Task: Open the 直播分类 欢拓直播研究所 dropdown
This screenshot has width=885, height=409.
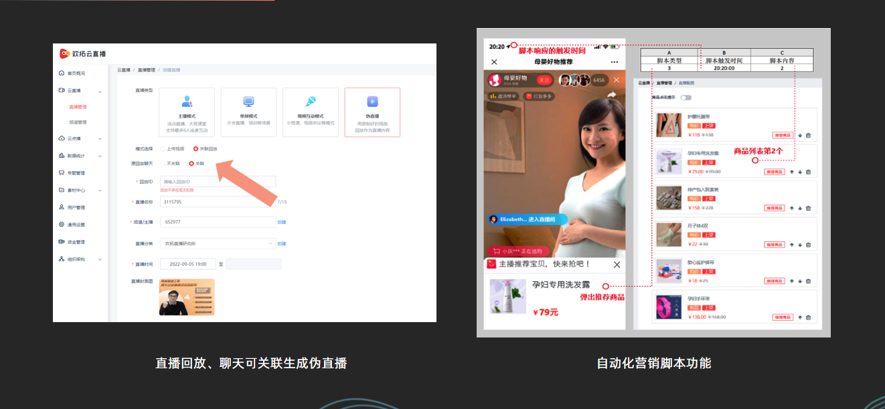Action: coord(218,244)
